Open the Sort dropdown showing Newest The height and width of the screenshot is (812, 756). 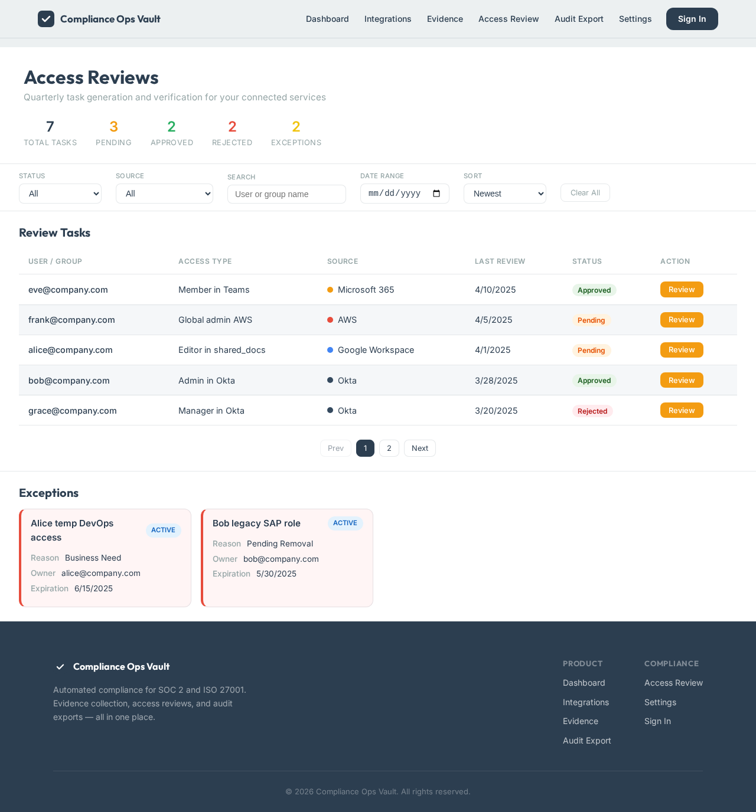pyautogui.click(x=505, y=194)
